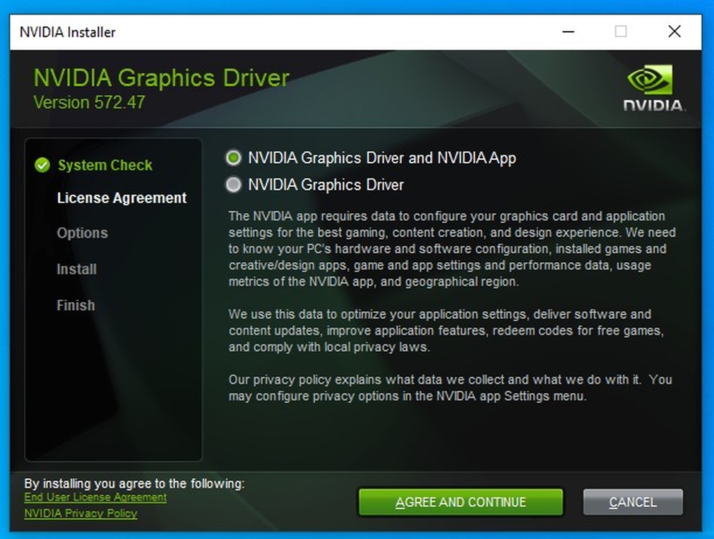Minimize the NVIDIA Installer window
714x539 pixels.
click(x=569, y=32)
